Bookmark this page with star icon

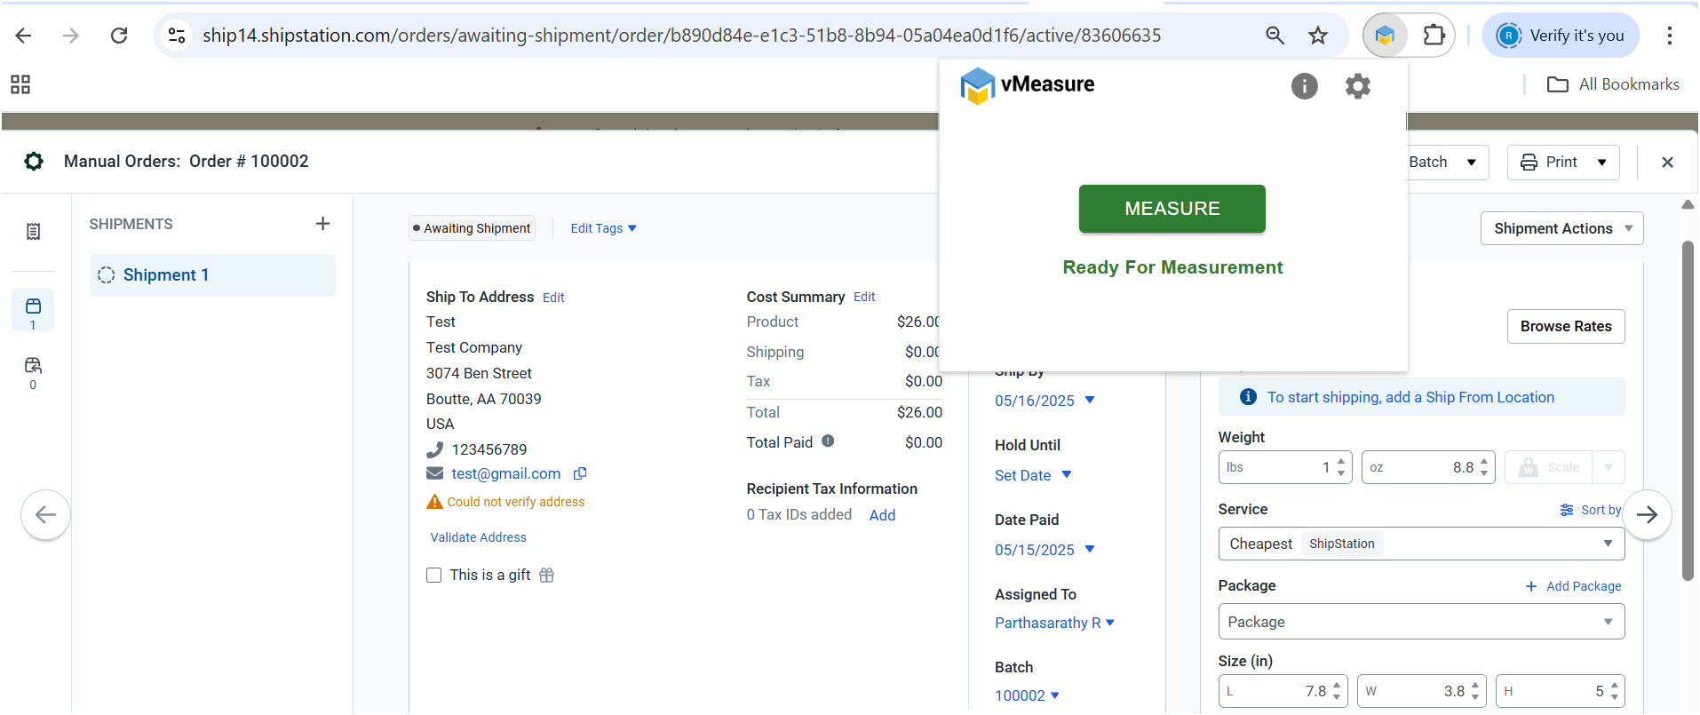(1318, 36)
